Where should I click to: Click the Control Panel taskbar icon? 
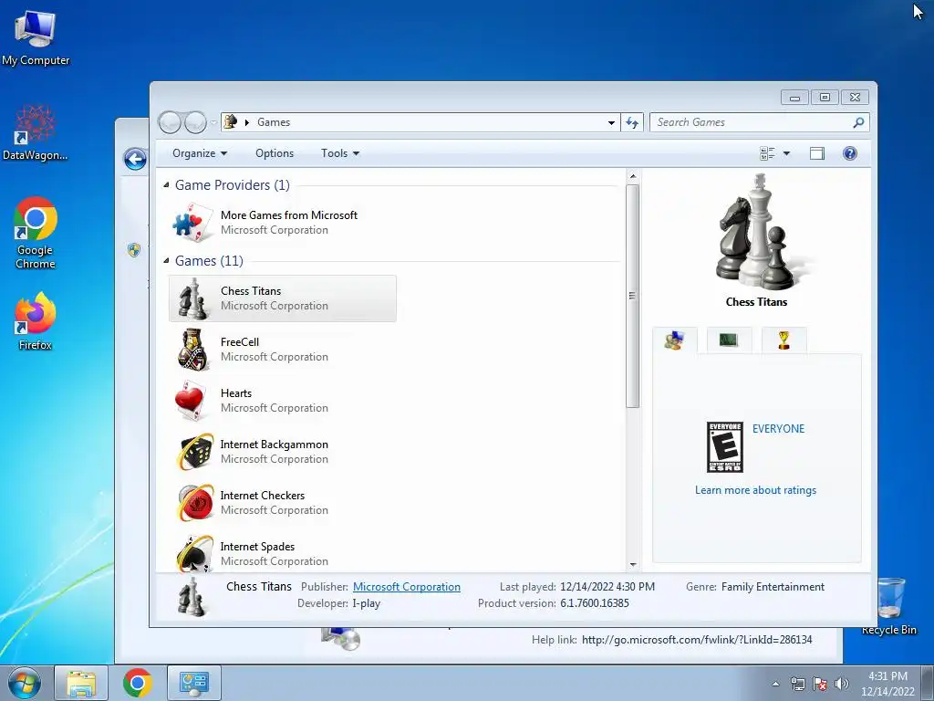tap(193, 683)
